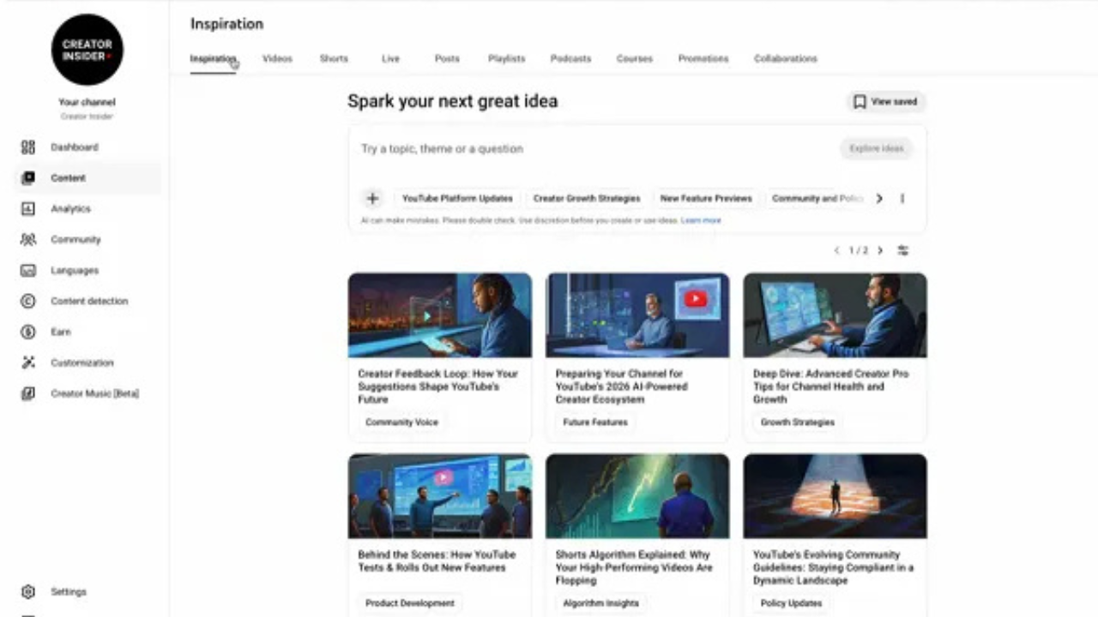Image resolution: width=1098 pixels, height=617 pixels.
Task: Go to previous page of ideas
Action: (x=837, y=251)
